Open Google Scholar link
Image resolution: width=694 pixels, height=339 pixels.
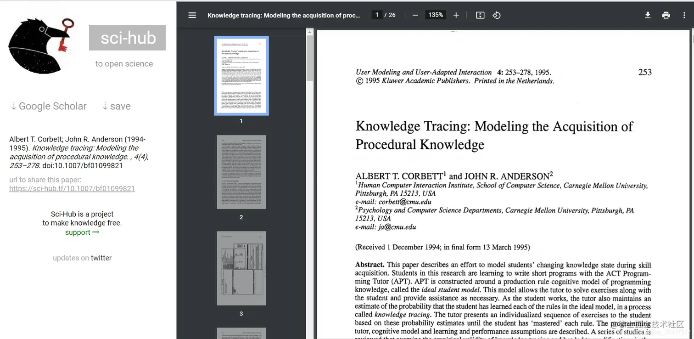[49, 106]
